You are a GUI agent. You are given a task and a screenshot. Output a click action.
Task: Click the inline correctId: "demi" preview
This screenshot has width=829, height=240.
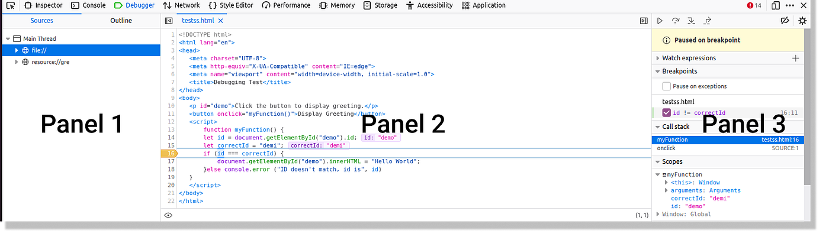pyautogui.click(x=319, y=145)
